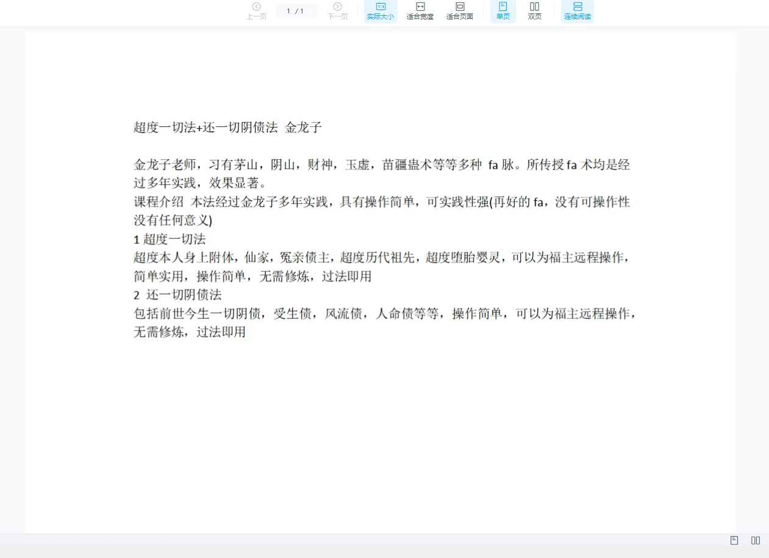
Task: Switch to single page mode (单页)
Action: point(503,11)
